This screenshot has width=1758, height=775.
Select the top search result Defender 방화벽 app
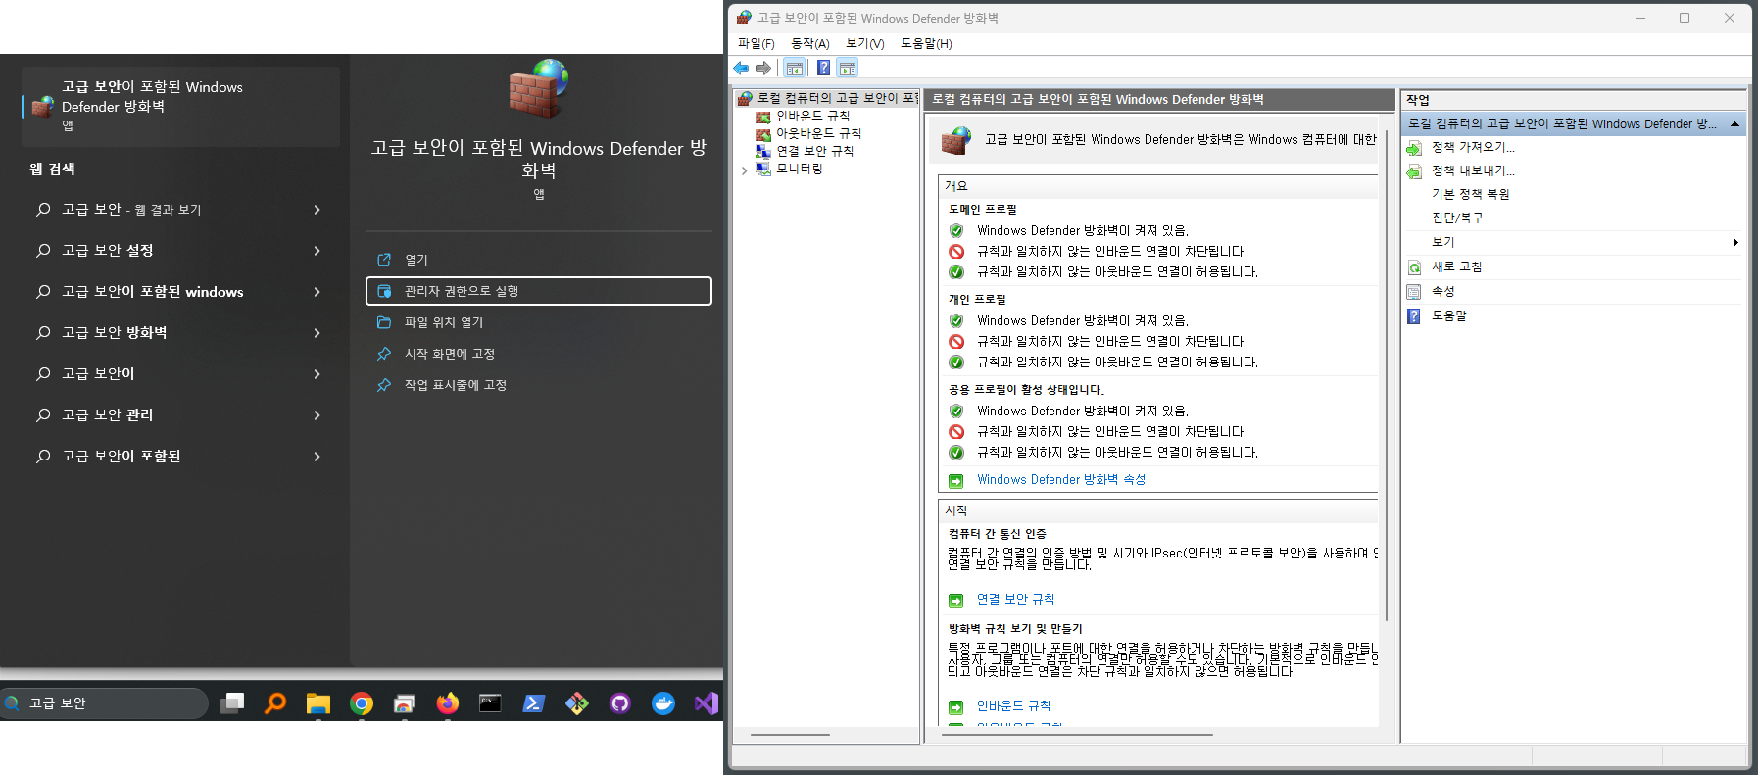(x=180, y=106)
